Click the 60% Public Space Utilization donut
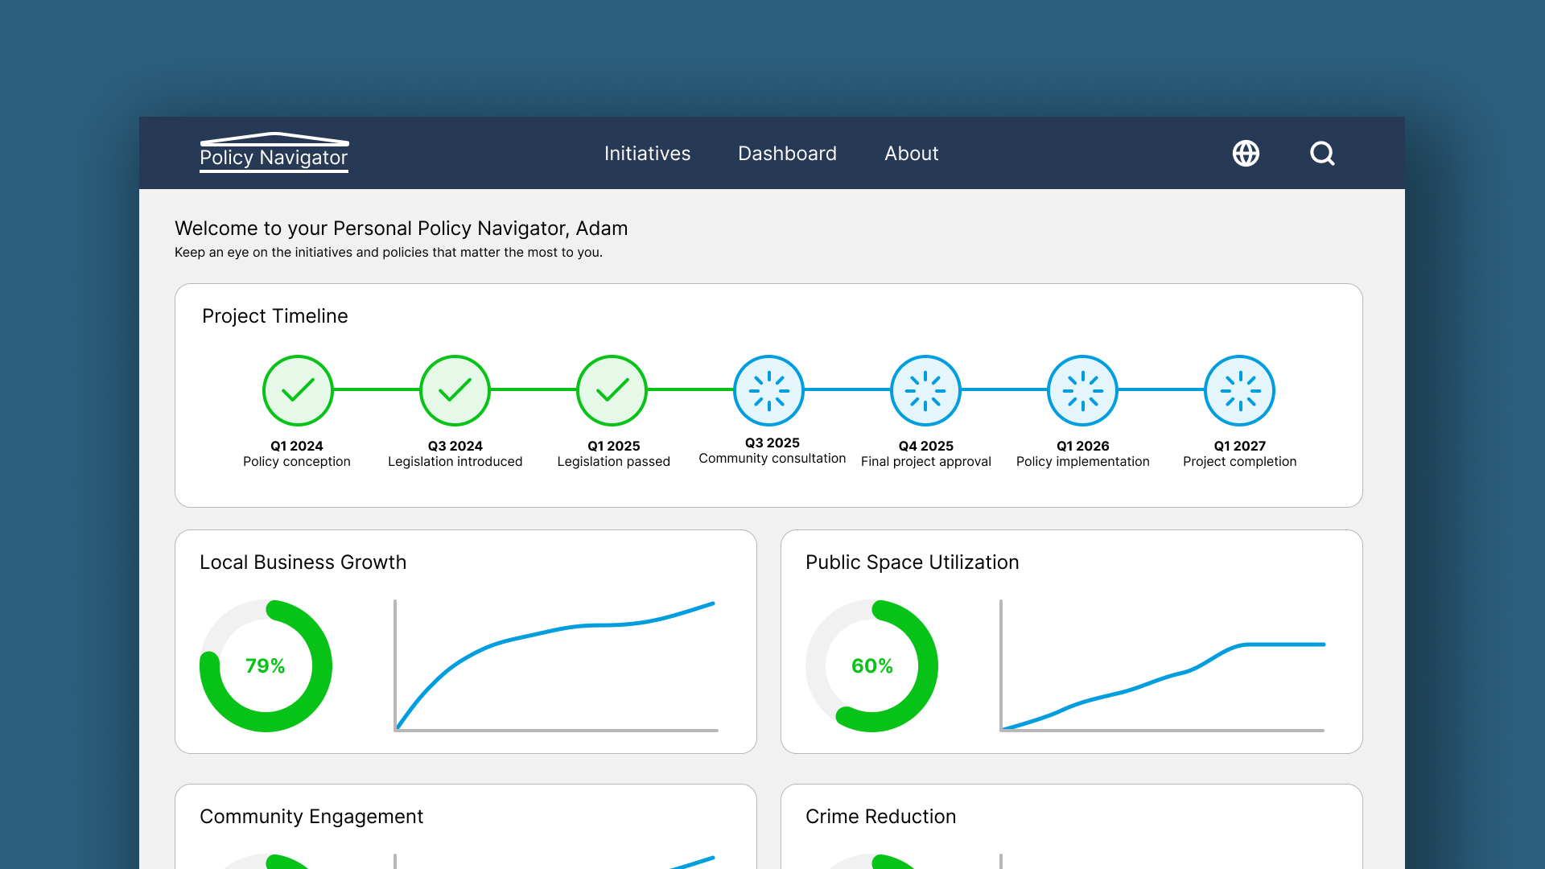 [x=871, y=665]
